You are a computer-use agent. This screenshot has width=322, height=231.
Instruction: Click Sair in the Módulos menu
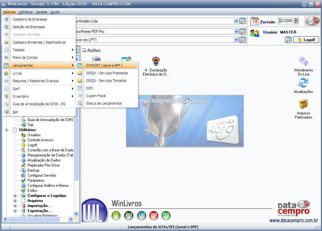pyautogui.click(x=39, y=112)
